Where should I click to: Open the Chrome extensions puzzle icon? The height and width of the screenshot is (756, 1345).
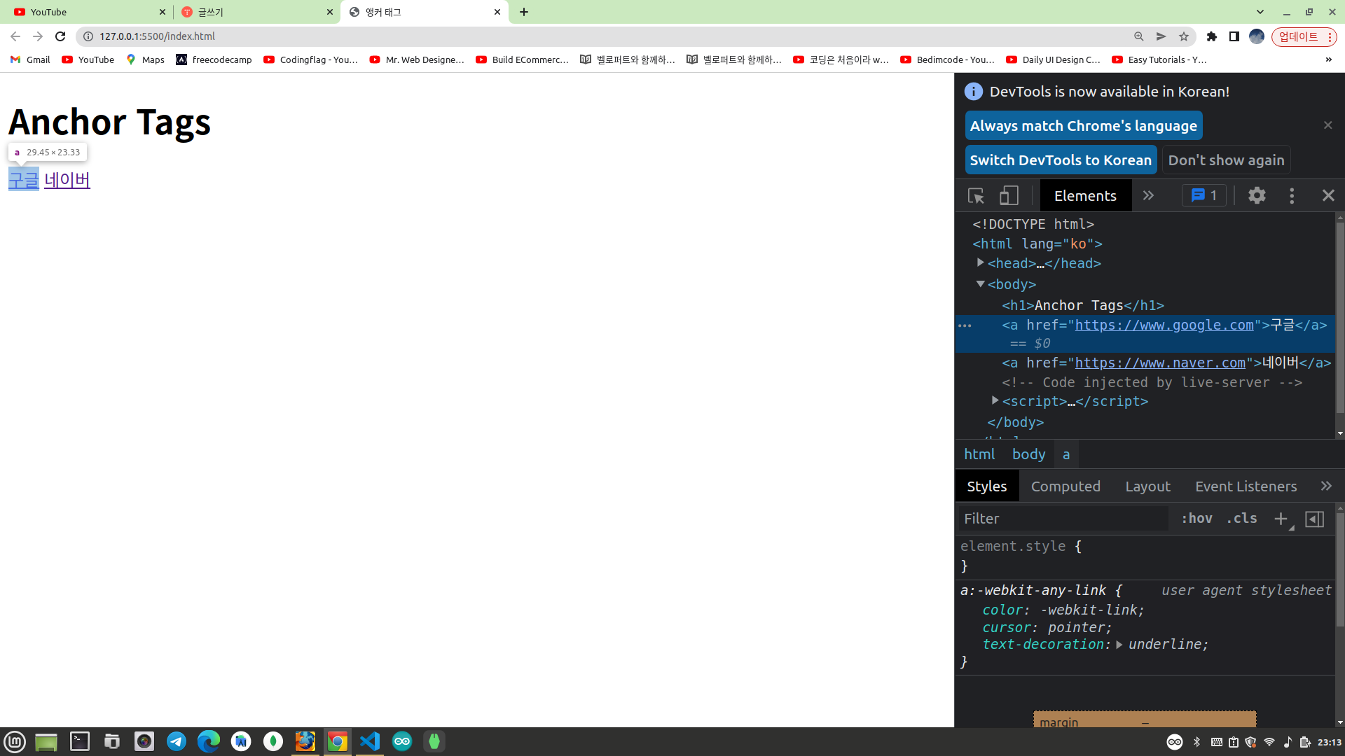pyautogui.click(x=1212, y=36)
